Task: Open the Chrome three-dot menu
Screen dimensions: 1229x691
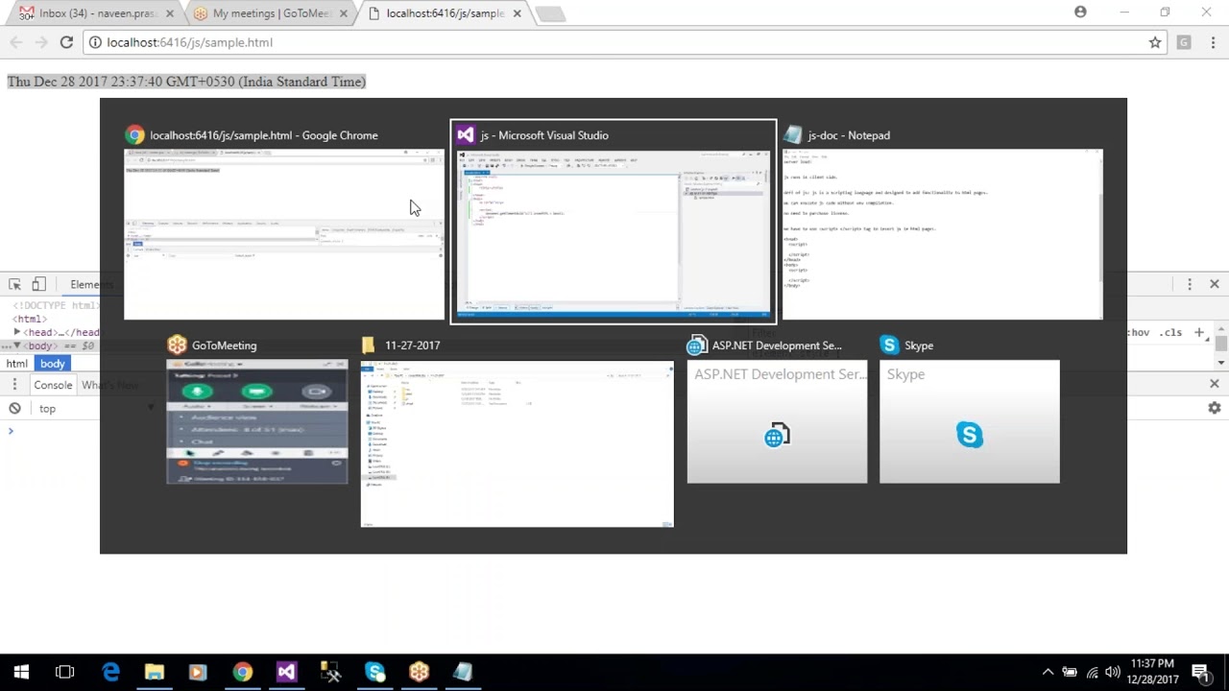Action: (1213, 42)
